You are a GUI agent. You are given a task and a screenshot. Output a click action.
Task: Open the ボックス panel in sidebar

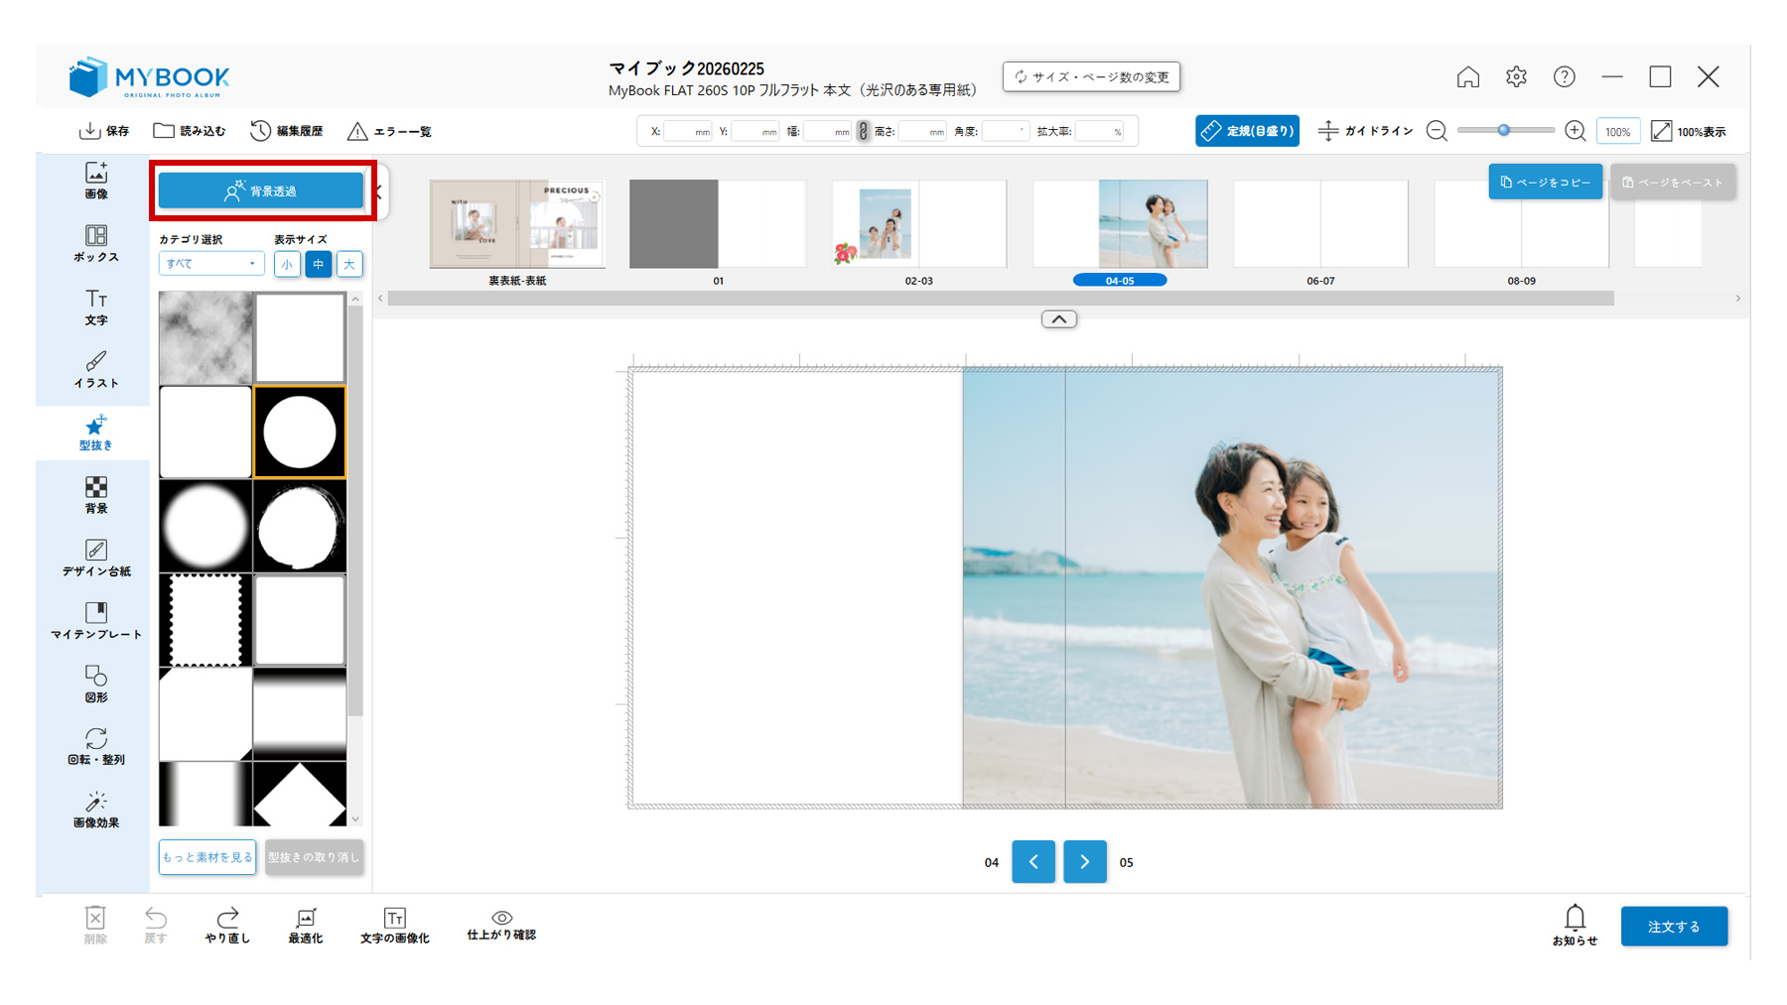(x=95, y=243)
